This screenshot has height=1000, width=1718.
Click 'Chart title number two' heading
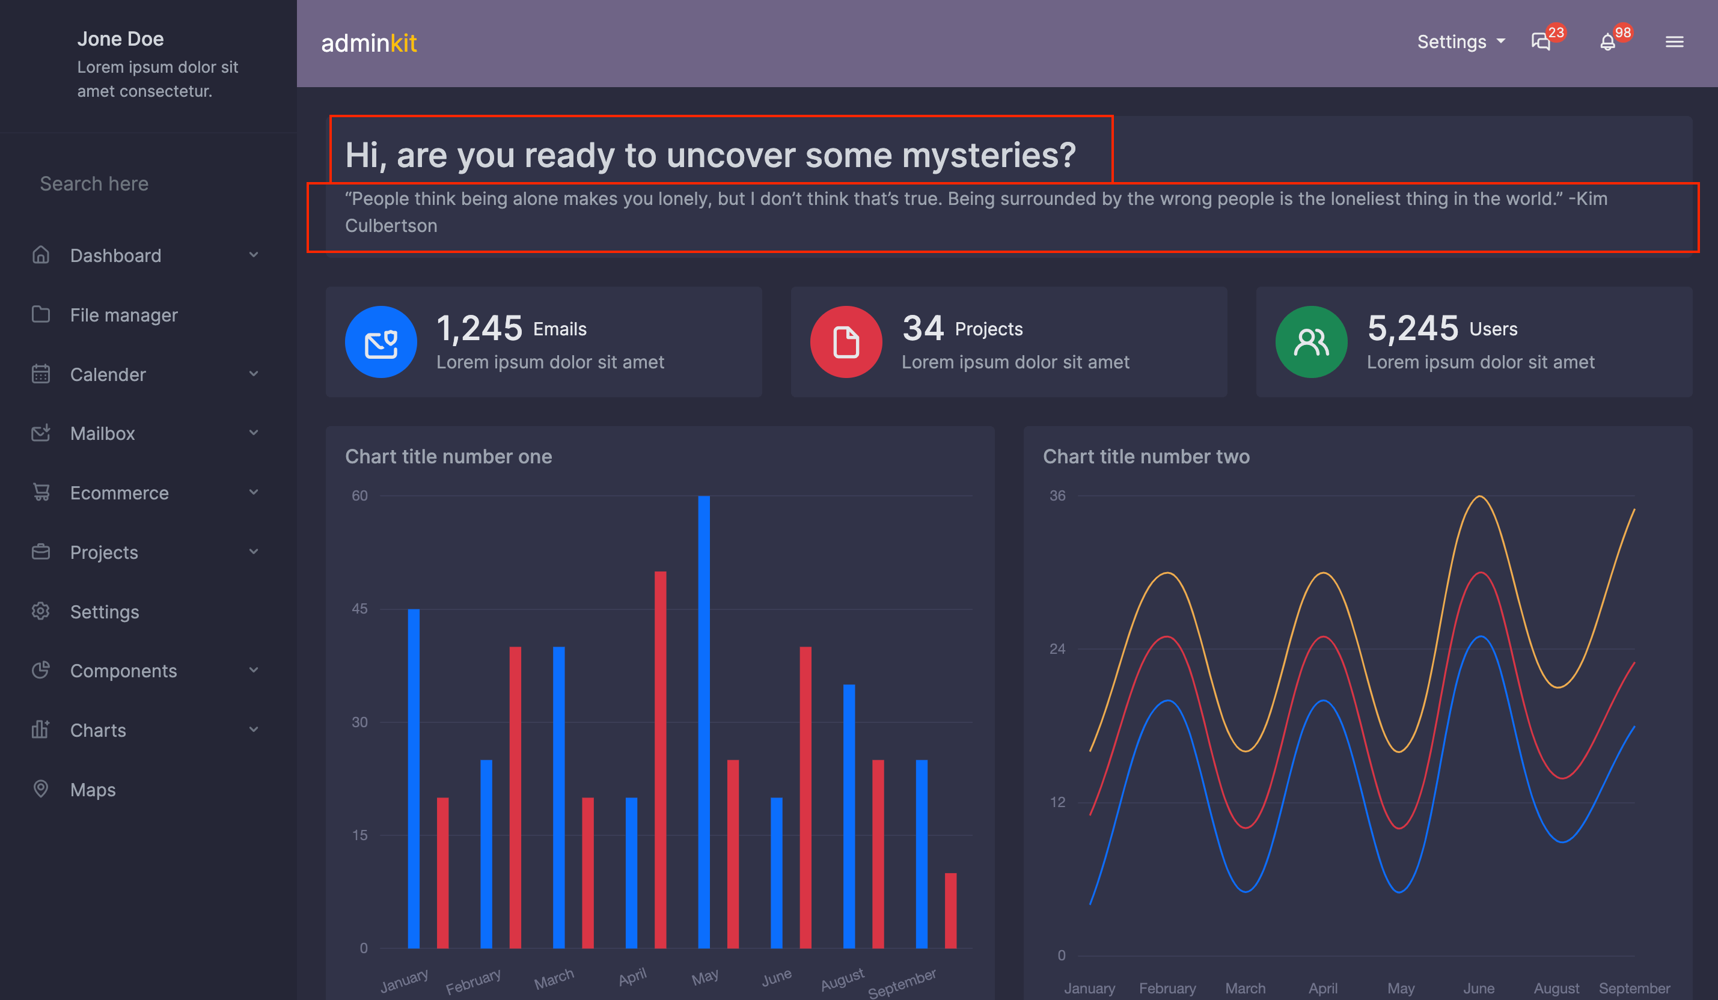click(x=1146, y=456)
